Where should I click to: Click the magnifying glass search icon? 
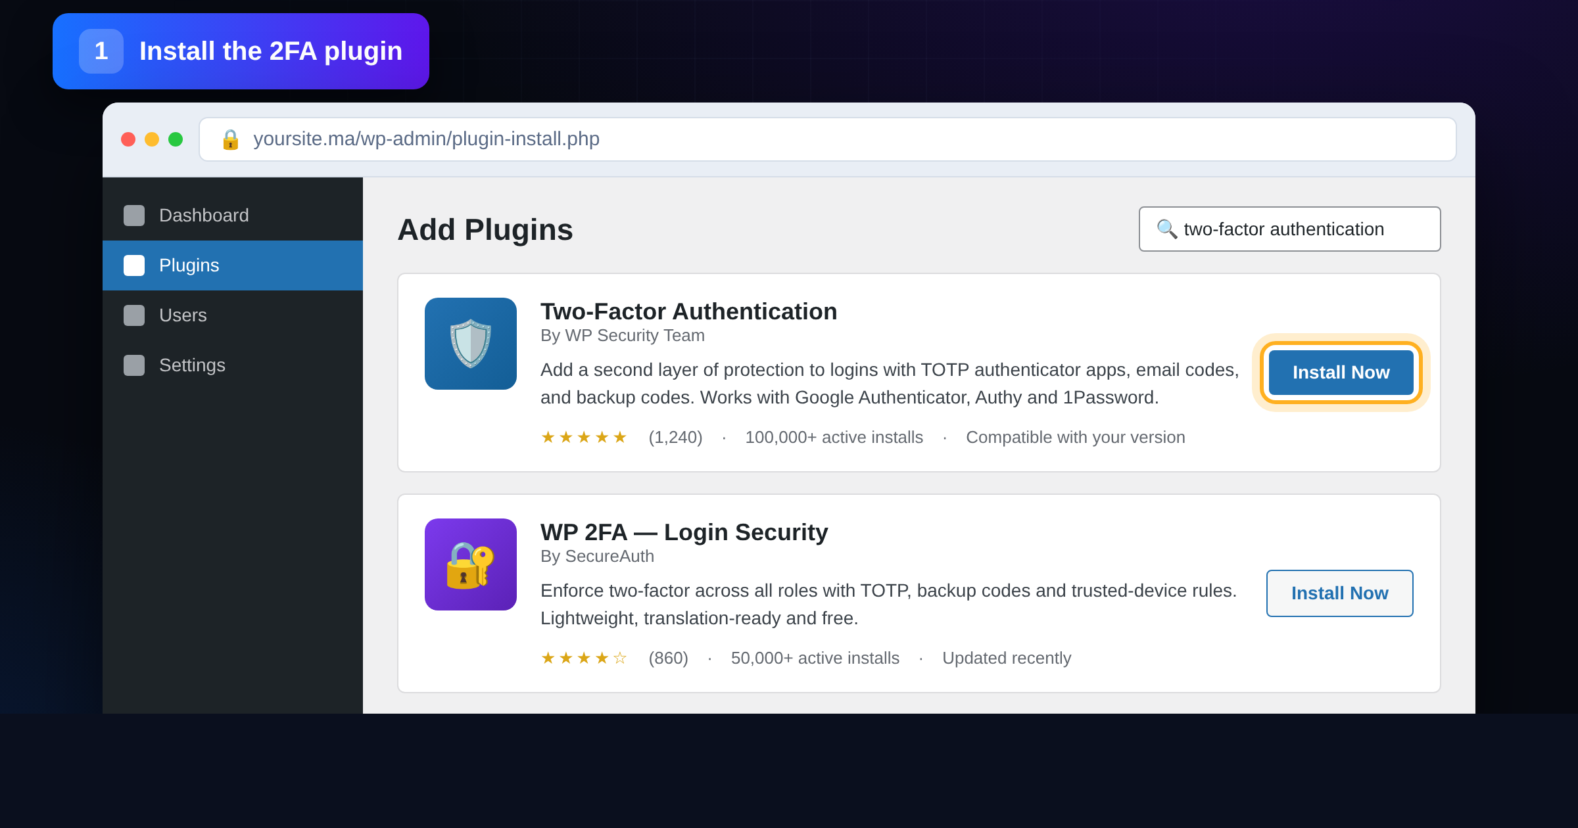click(x=1167, y=229)
